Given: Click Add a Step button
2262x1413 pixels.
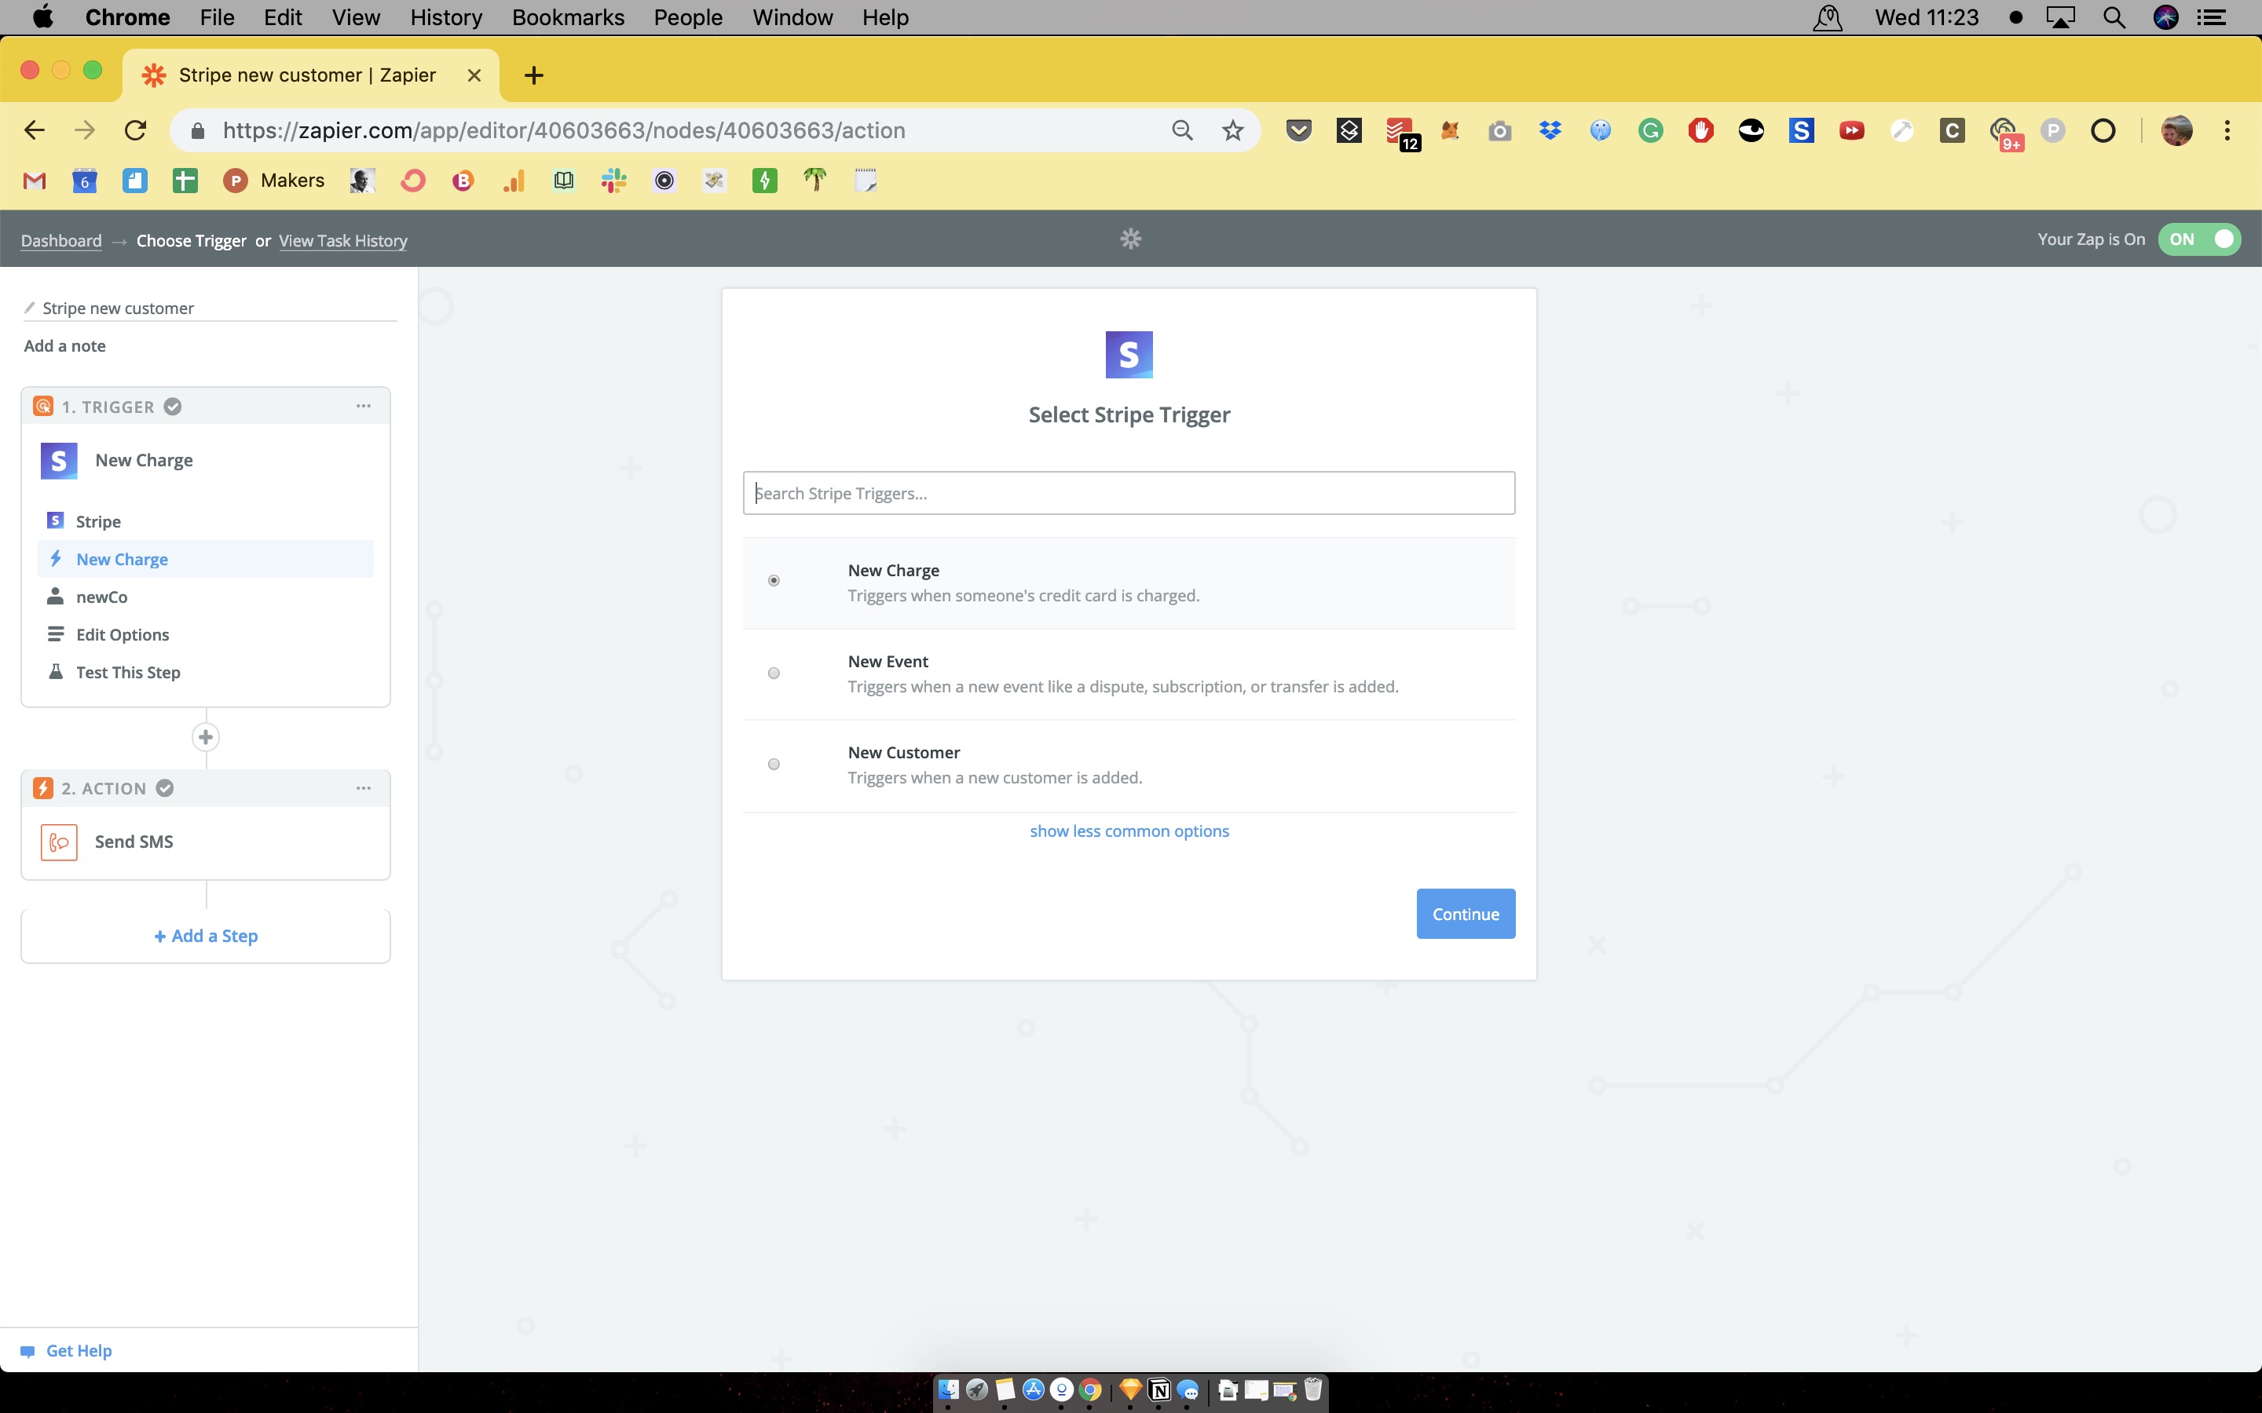Looking at the screenshot, I should tap(206, 936).
